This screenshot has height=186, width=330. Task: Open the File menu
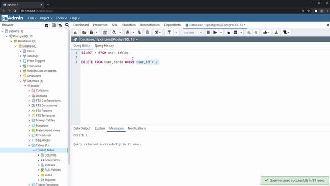pyautogui.click(x=32, y=18)
